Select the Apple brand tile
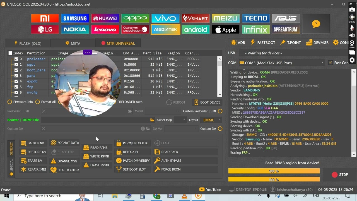The height and width of the screenshot is (201, 357). point(226,29)
